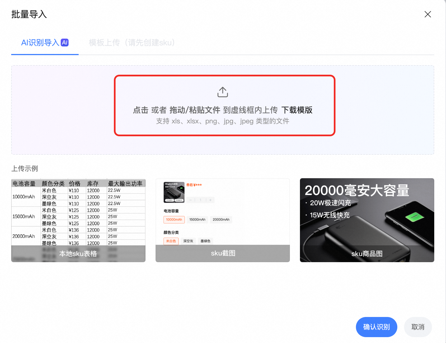The image size is (446, 343).
Task: Click 20000毫安大容量 text in product image
Action: coord(357,191)
